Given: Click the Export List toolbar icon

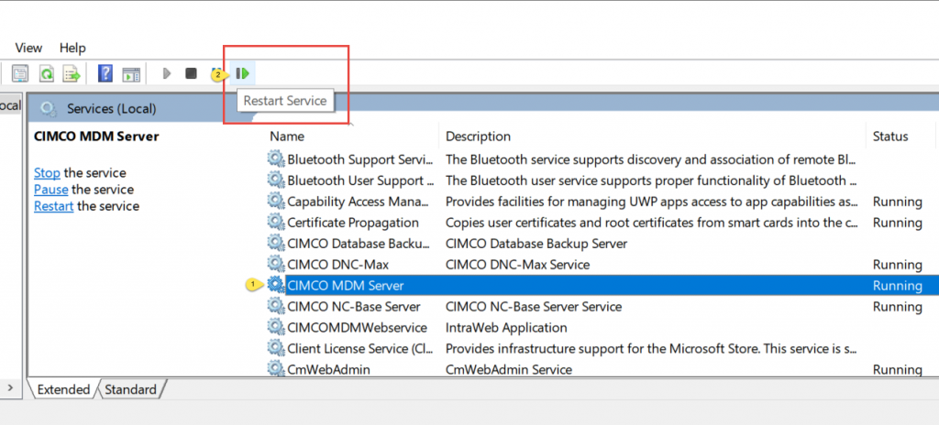Looking at the screenshot, I should [x=72, y=73].
